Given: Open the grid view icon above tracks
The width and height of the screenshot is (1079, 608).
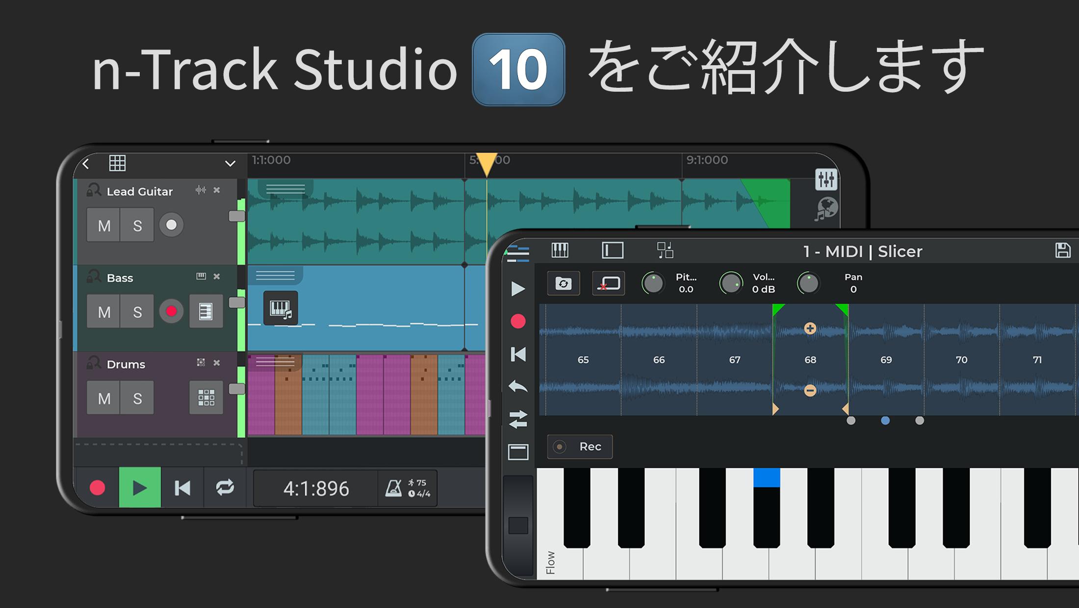Looking at the screenshot, I should (x=117, y=163).
